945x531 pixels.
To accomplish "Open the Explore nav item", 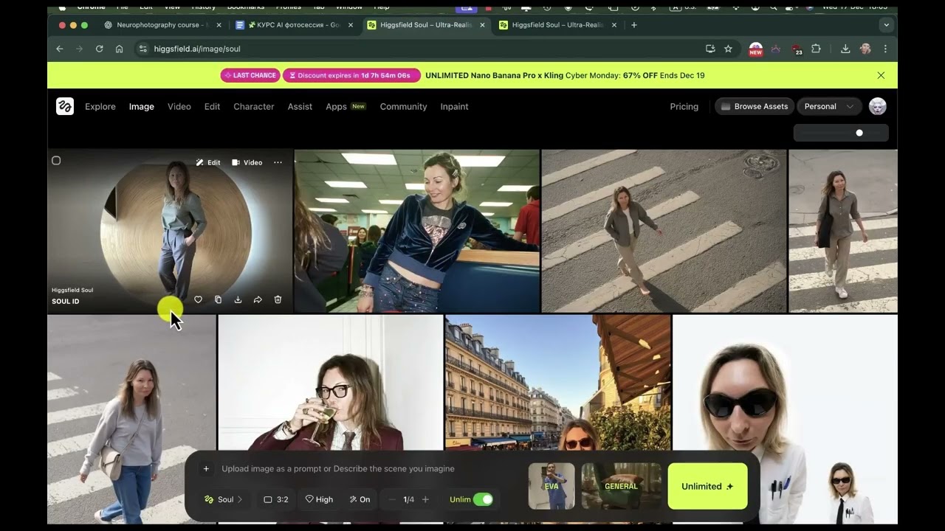I will click(x=100, y=106).
